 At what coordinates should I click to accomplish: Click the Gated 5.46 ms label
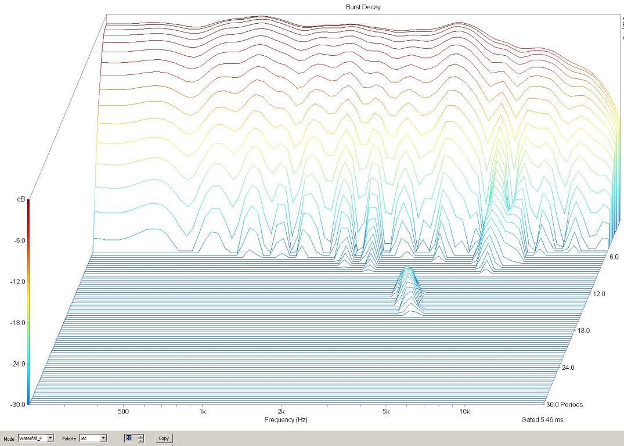click(x=542, y=419)
